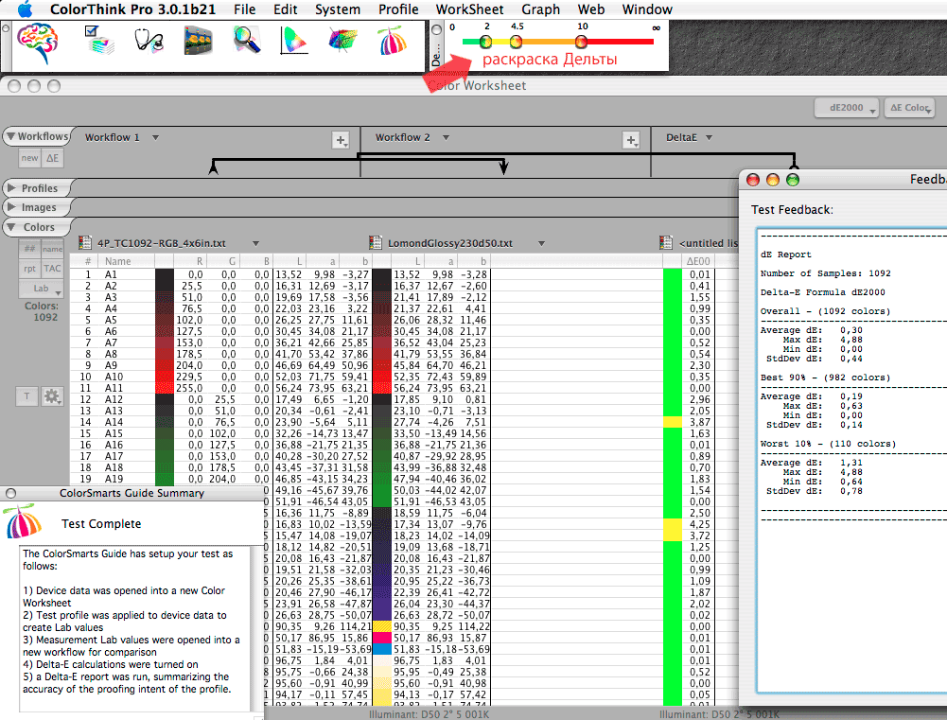This screenshot has width=947, height=720.
Task: Adjust the Delta threshold slider handle at 2
Action: coord(485,42)
